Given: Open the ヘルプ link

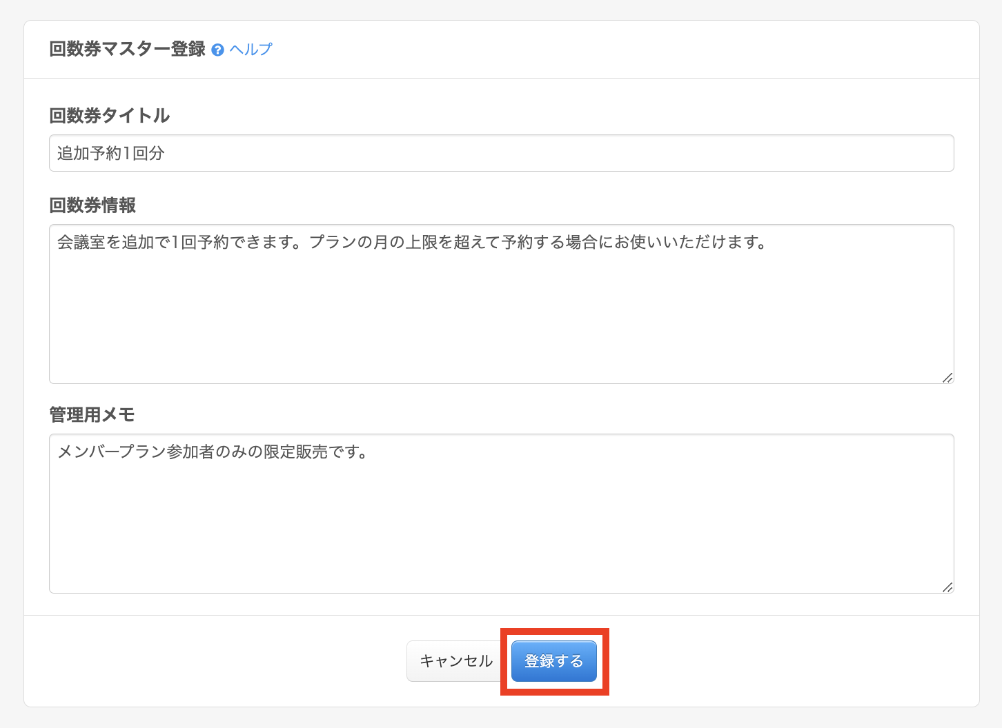Looking at the screenshot, I should (250, 50).
